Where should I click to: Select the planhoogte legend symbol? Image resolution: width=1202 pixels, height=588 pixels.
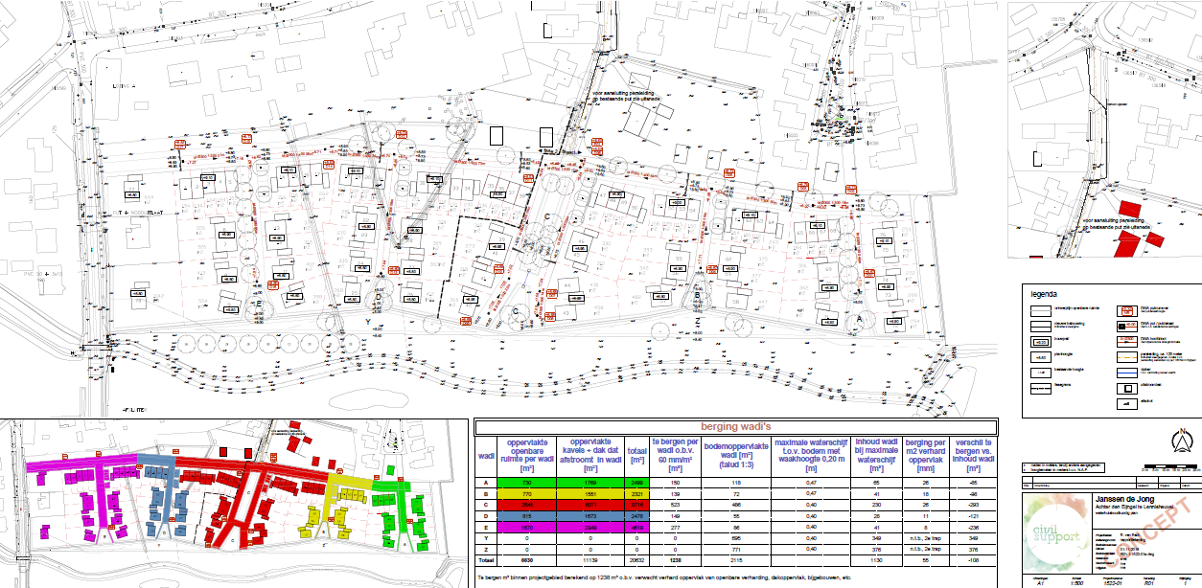point(1040,356)
